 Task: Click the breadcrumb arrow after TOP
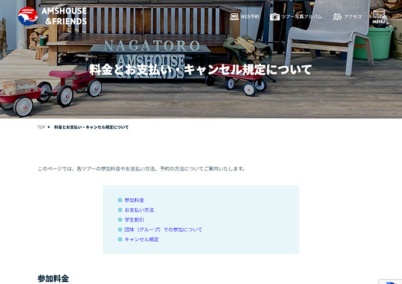click(x=48, y=127)
